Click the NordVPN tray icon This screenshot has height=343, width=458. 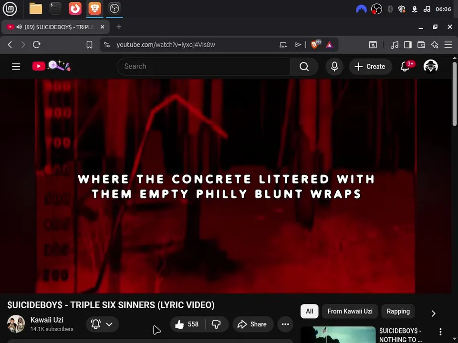point(361,9)
